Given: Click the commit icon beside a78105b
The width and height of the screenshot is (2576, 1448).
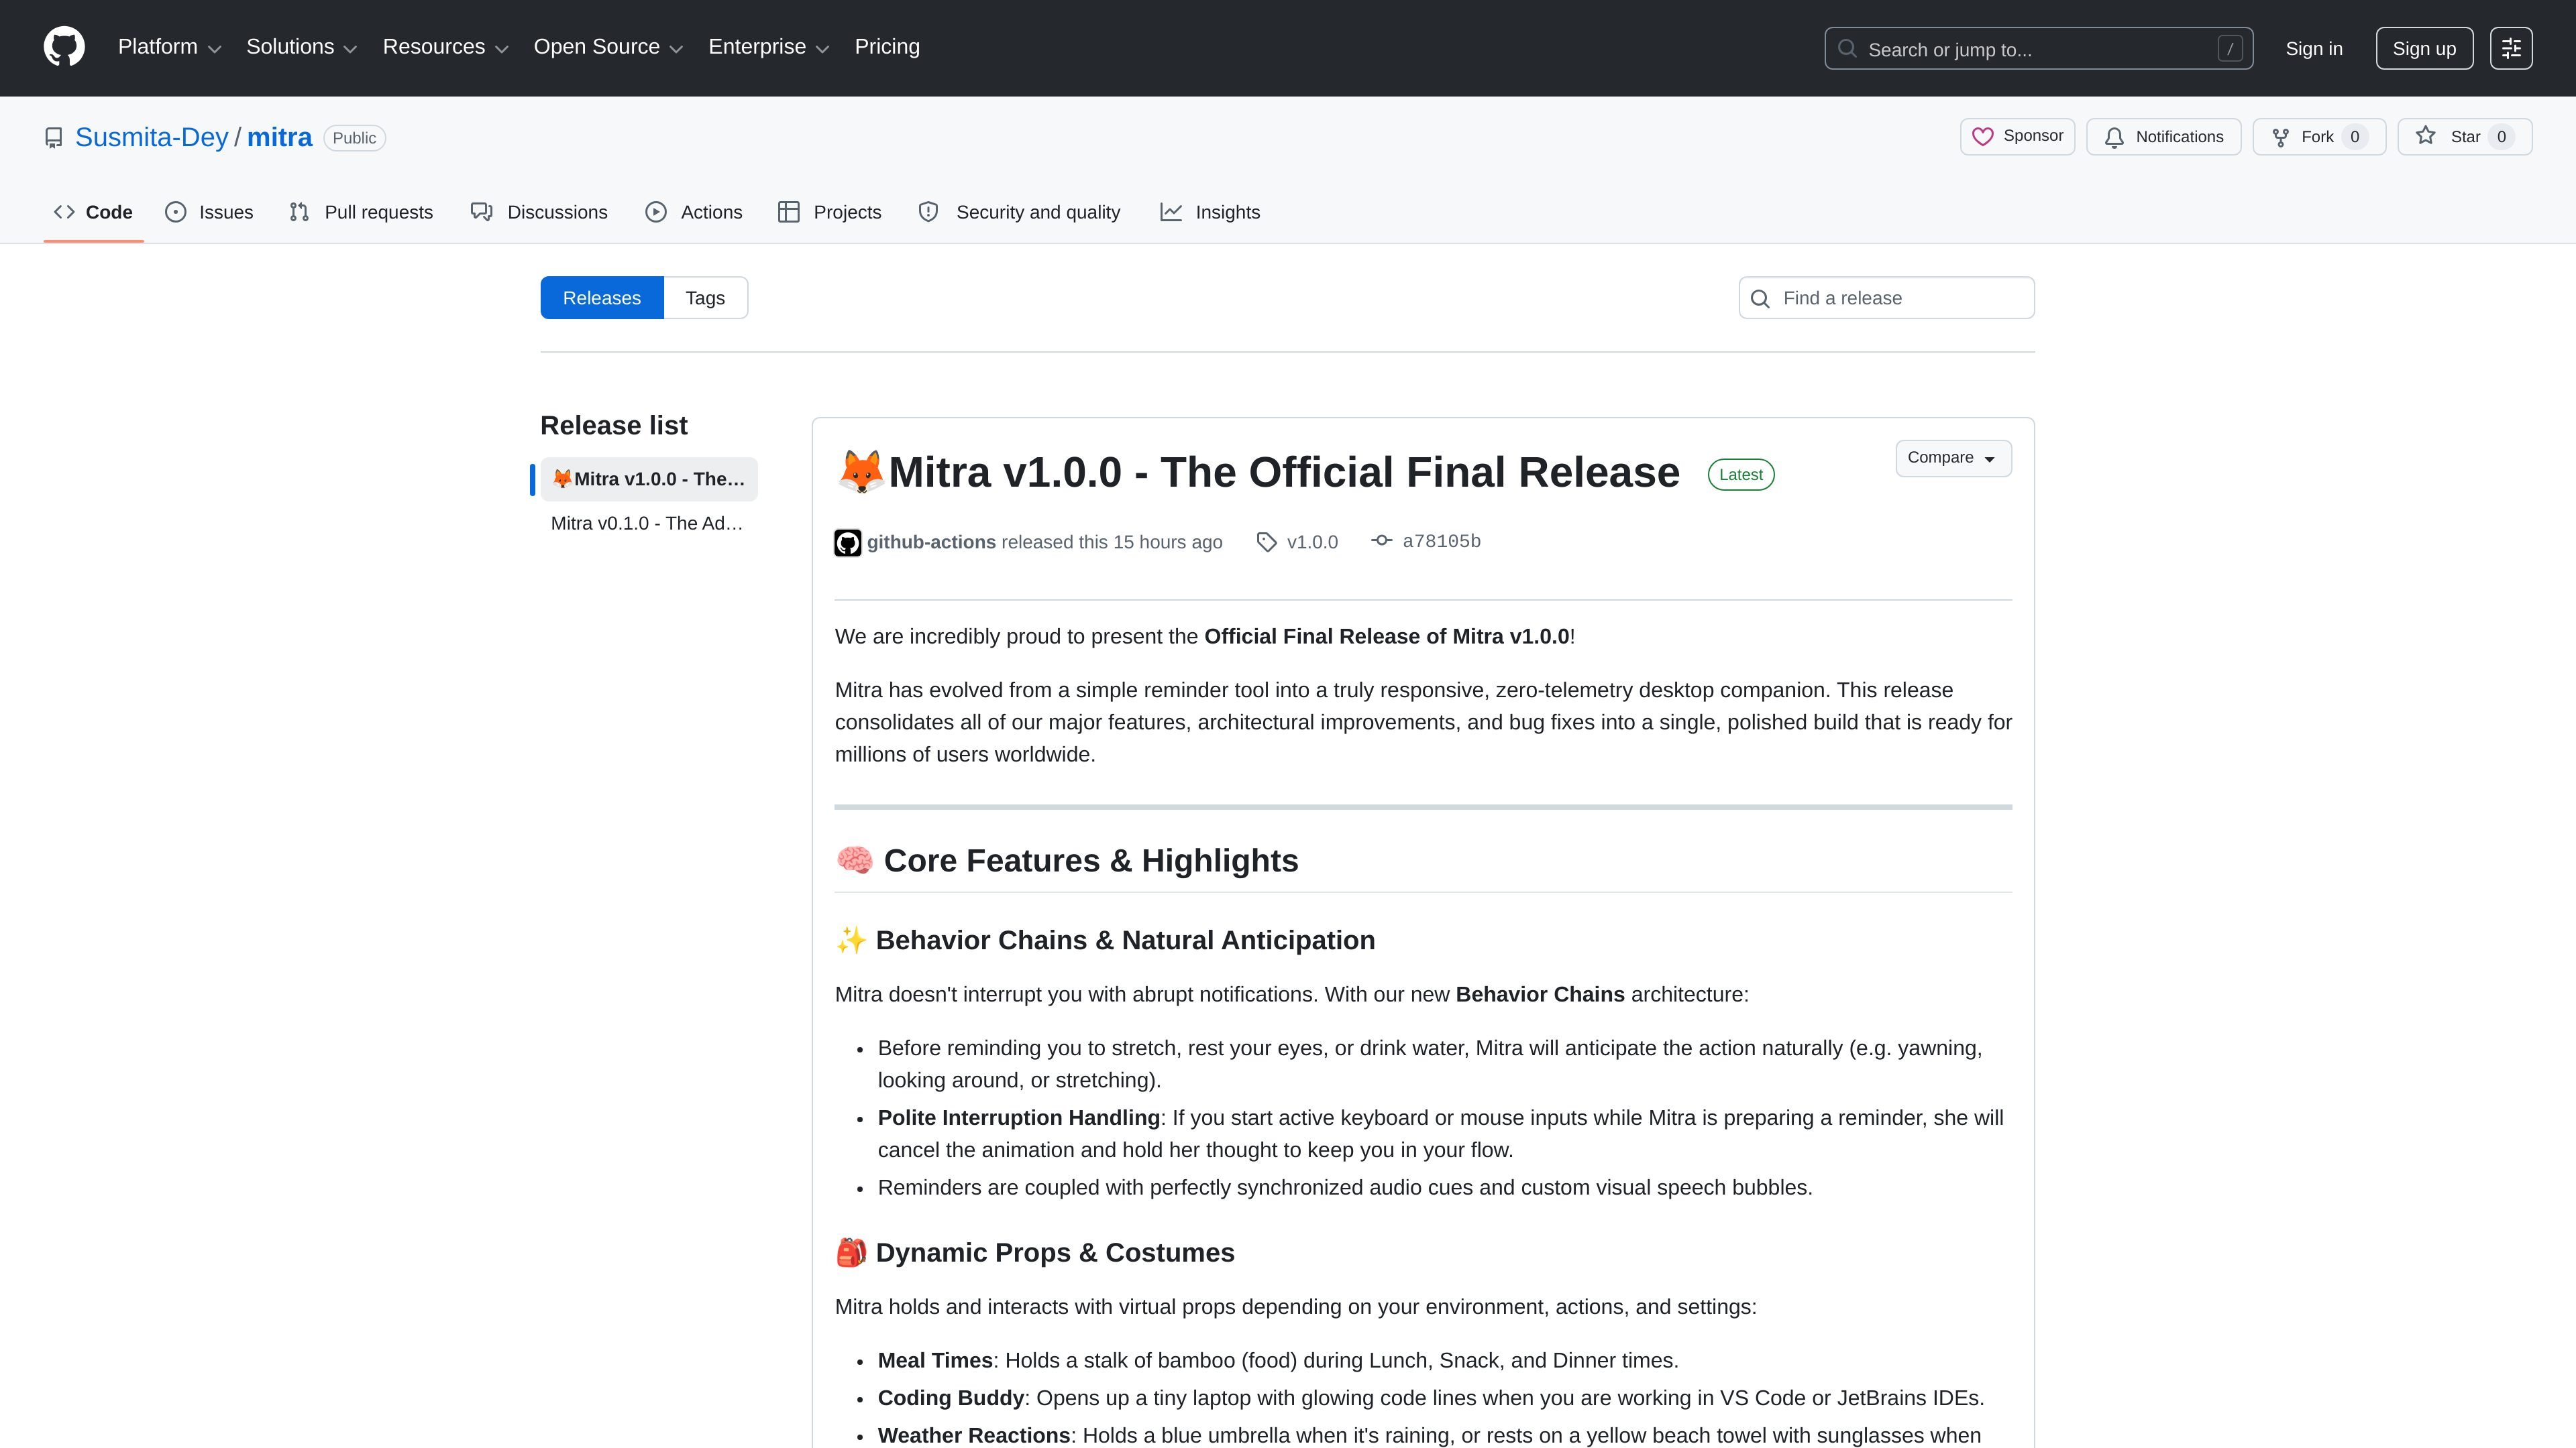Looking at the screenshot, I should pos(1381,540).
